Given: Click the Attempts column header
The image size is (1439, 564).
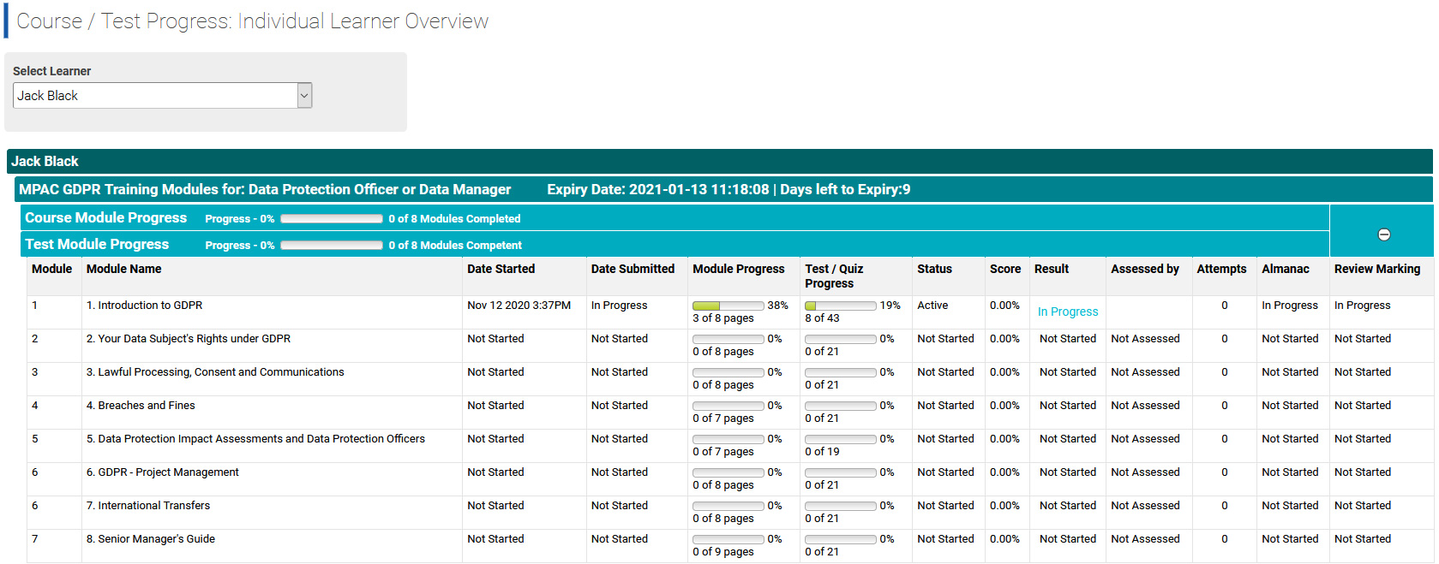Looking at the screenshot, I should pyautogui.click(x=1221, y=269).
